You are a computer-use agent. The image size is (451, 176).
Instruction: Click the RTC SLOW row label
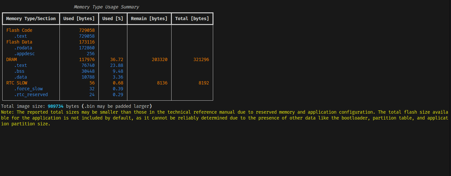(x=17, y=83)
